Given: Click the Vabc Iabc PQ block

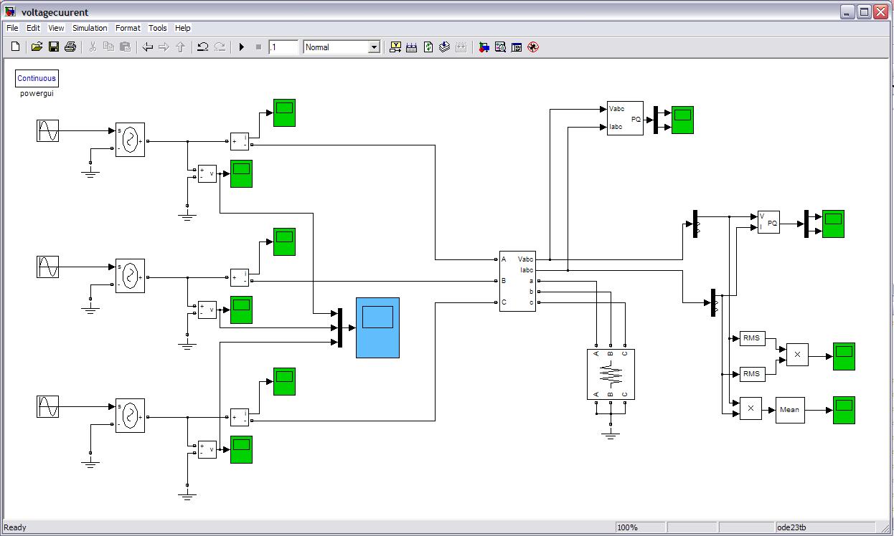Looking at the screenshot, I should (x=625, y=118).
